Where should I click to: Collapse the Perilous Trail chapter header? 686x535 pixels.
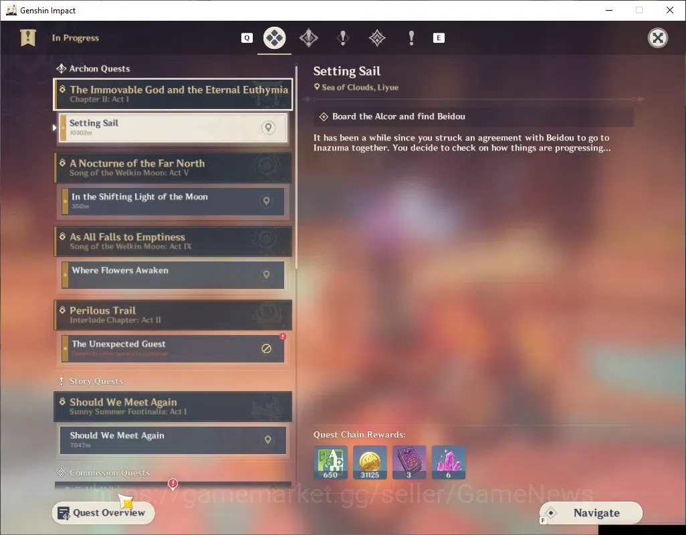click(173, 314)
